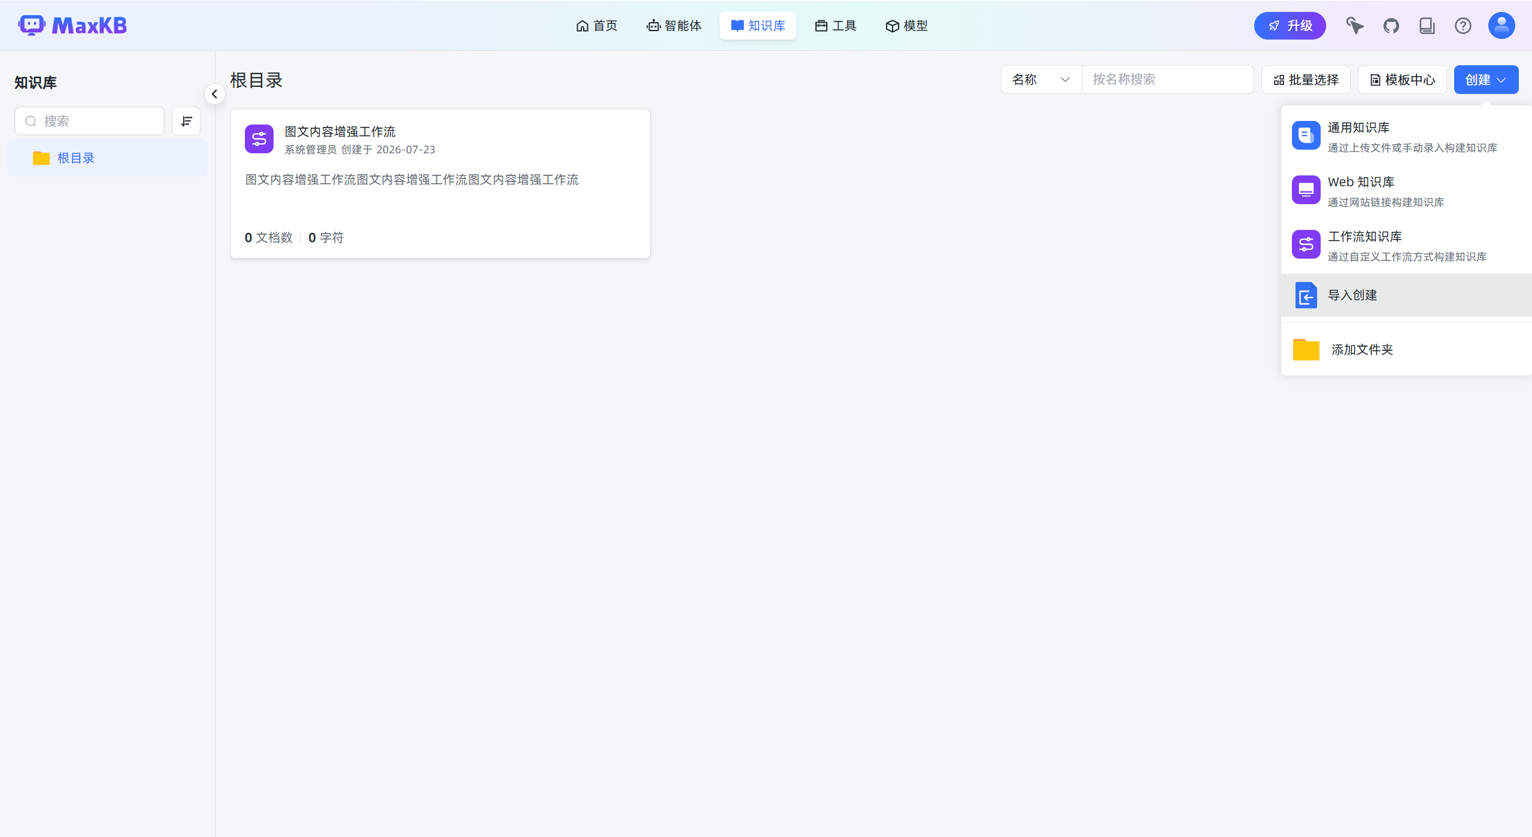Open the 模型 tab

pos(907,26)
